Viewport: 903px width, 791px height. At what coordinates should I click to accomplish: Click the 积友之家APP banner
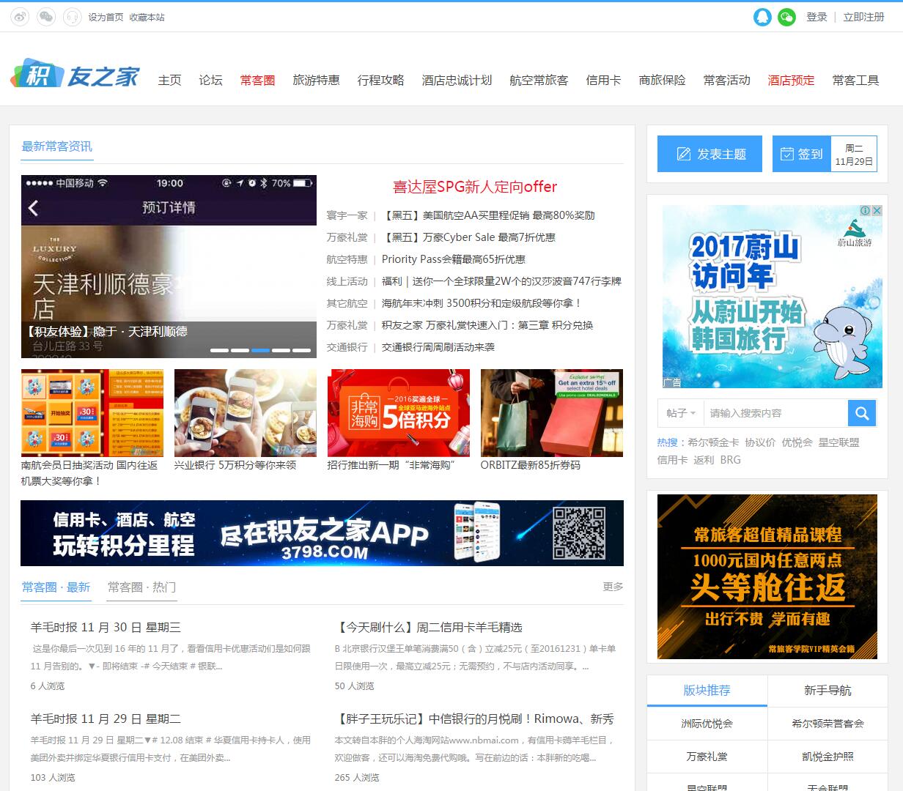(322, 533)
